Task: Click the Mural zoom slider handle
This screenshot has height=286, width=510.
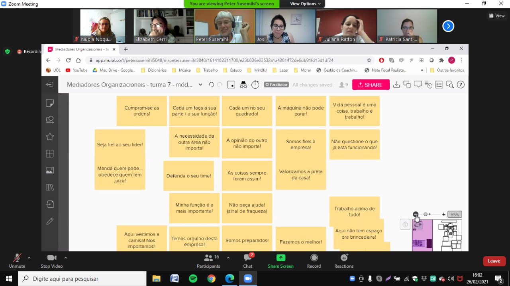Action: click(426, 214)
